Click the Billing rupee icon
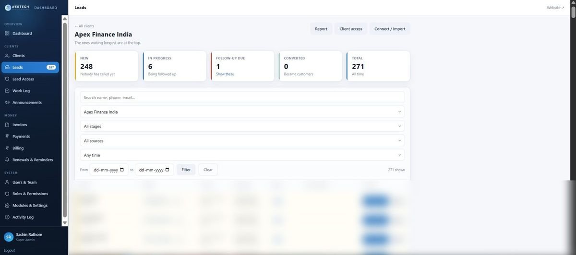576x255 pixels. [x=7, y=148]
